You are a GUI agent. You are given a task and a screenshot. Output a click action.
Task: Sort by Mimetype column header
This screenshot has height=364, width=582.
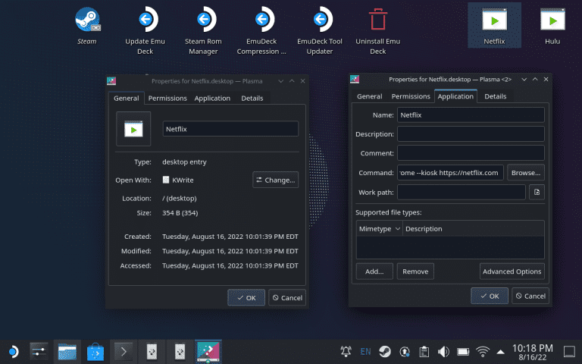point(380,228)
